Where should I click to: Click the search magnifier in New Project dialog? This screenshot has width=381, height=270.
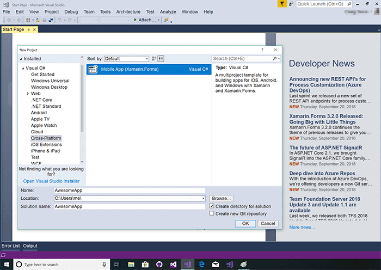click(x=274, y=59)
